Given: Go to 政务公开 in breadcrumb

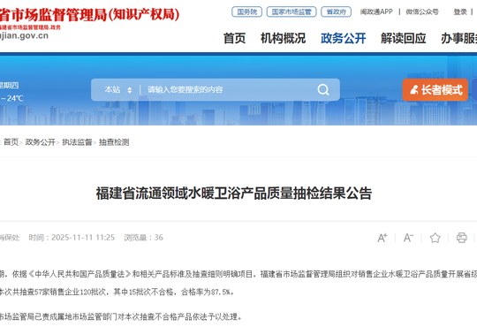Looking at the screenshot, I should (40, 142).
